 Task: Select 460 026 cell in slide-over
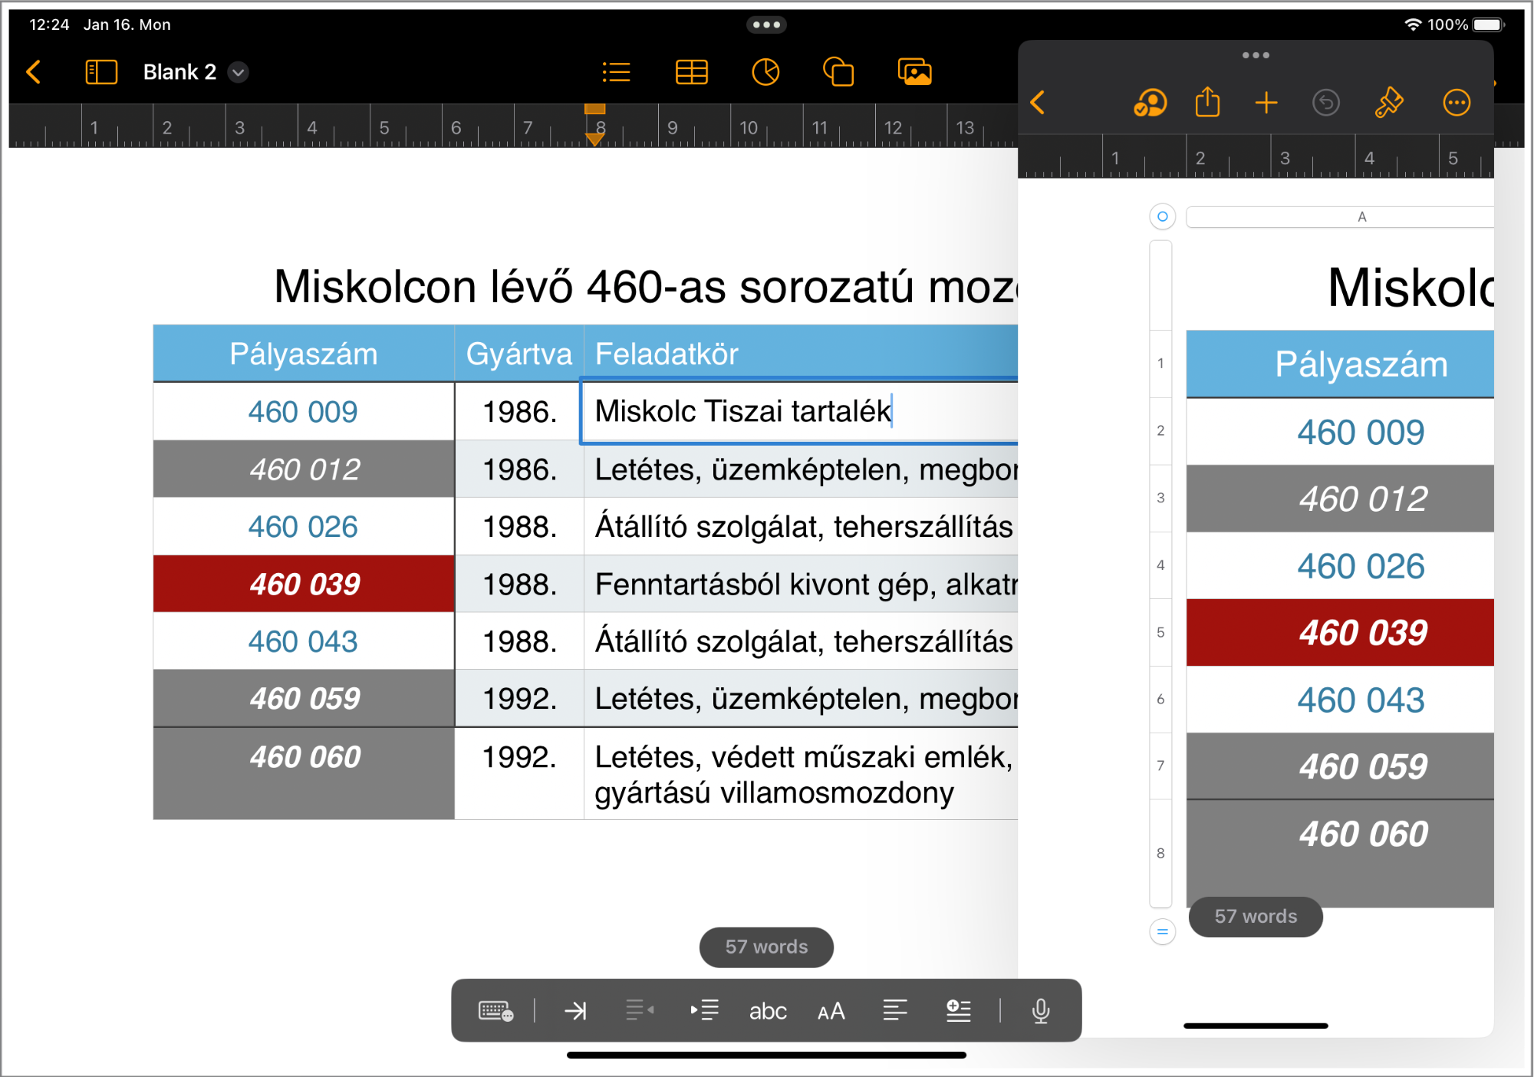click(1340, 566)
